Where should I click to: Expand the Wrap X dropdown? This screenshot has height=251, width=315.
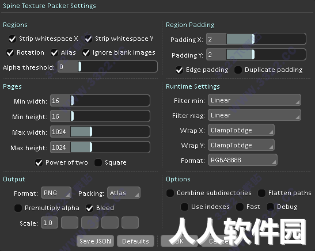tap(241, 130)
